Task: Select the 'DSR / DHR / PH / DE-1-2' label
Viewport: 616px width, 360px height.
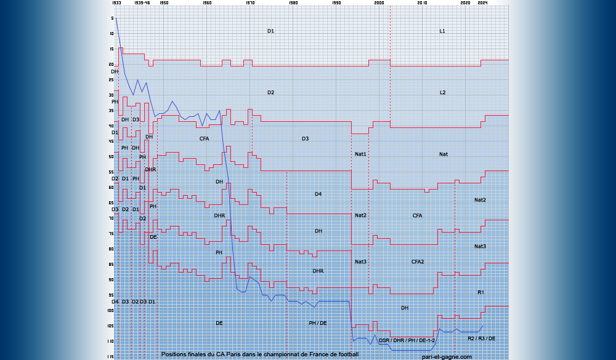Action: pos(407,340)
